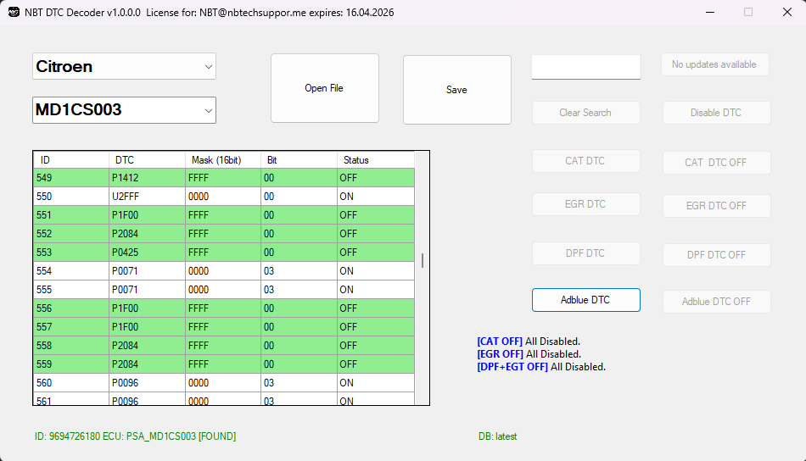Click the DPF DTC button
806x461 pixels.
pyautogui.click(x=585, y=253)
